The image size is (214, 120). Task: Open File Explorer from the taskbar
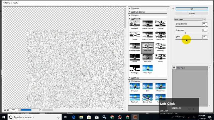pyautogui.click(x=81, y=117)
